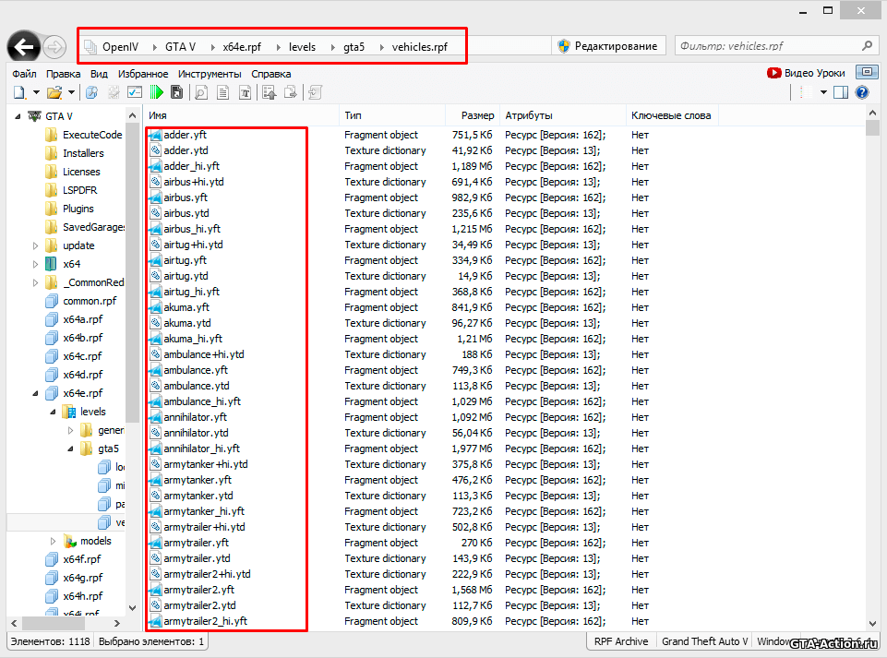The width and height of the screenshot is (887, 658).
Task: Toggle Редактирование edit mode button
Action: pyautogui.click(x=608, y=46)
